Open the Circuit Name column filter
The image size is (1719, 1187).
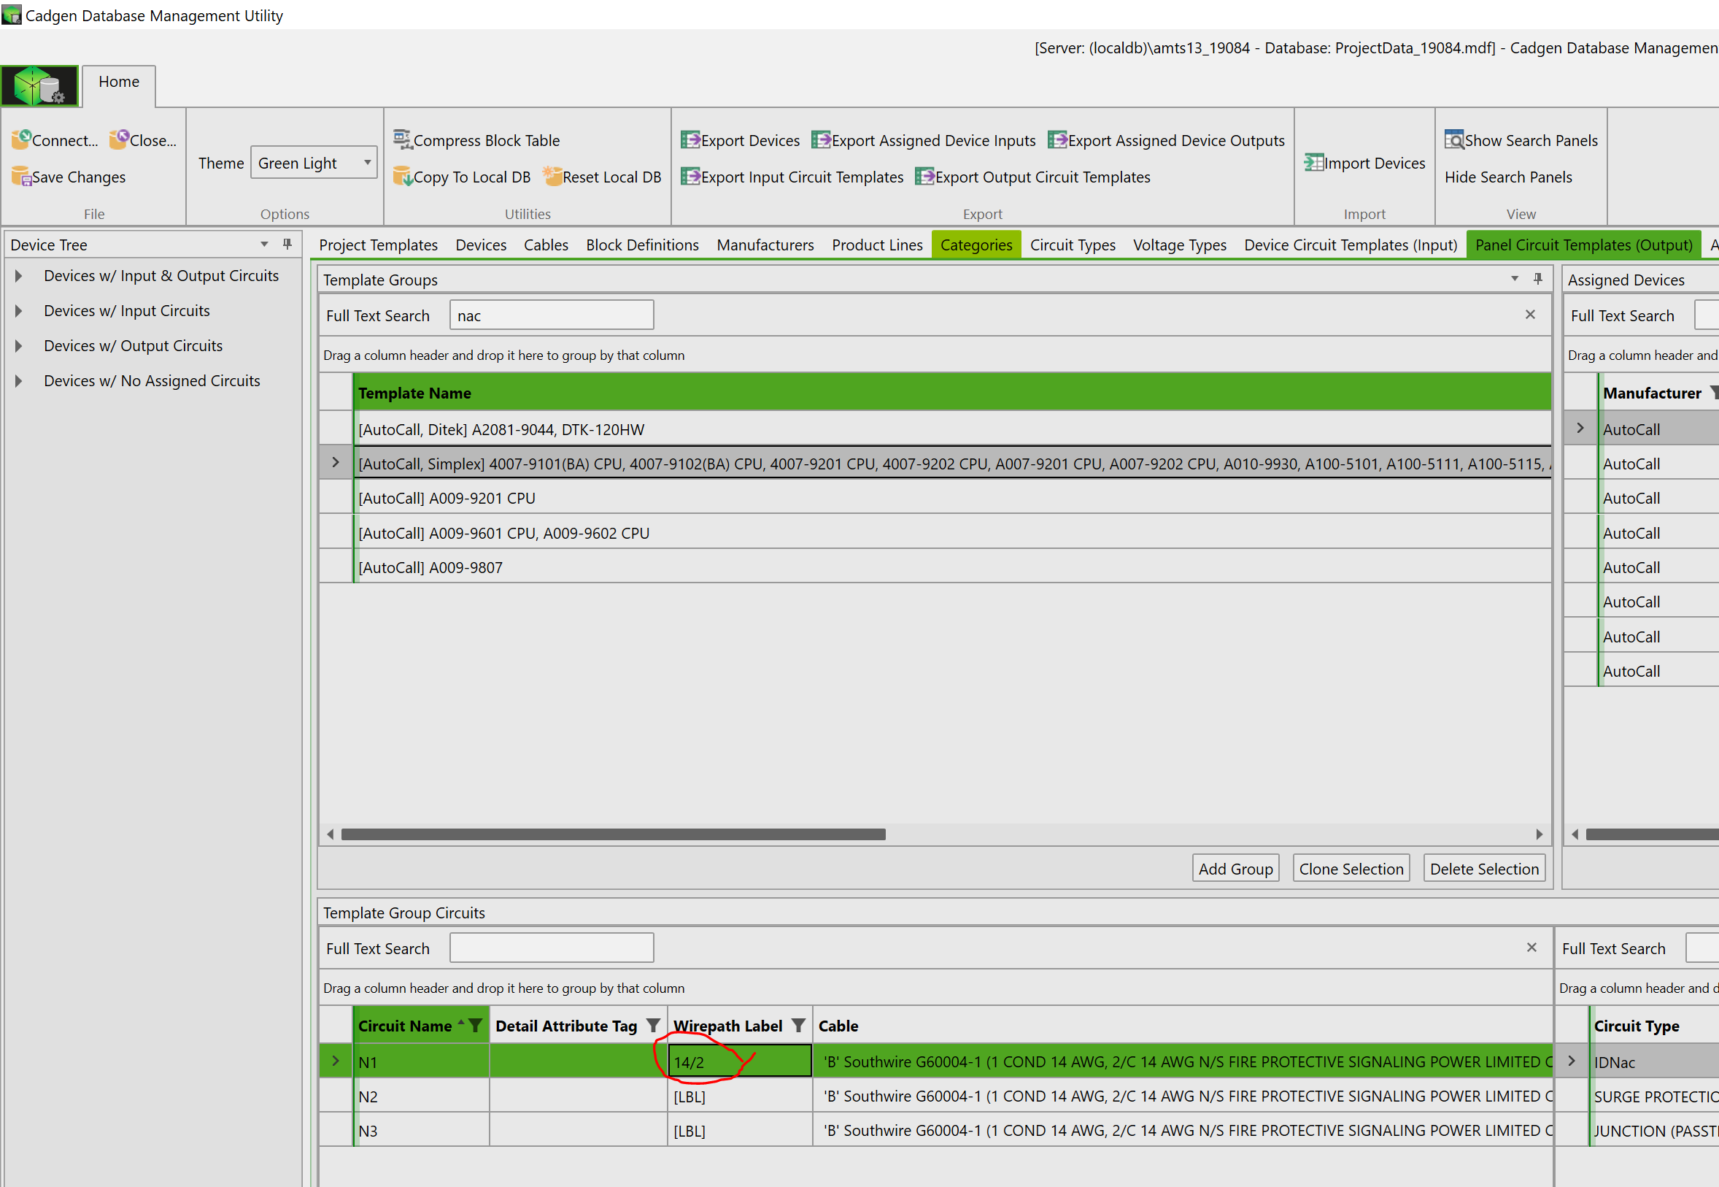[x=475, y=1026]
